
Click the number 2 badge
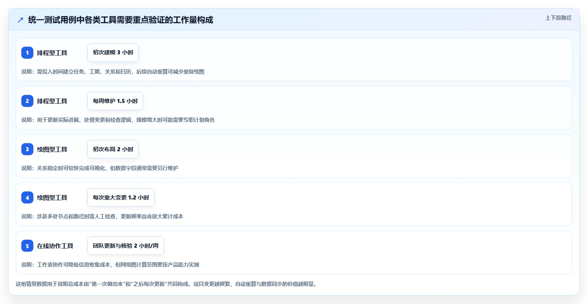coord(27,101)
